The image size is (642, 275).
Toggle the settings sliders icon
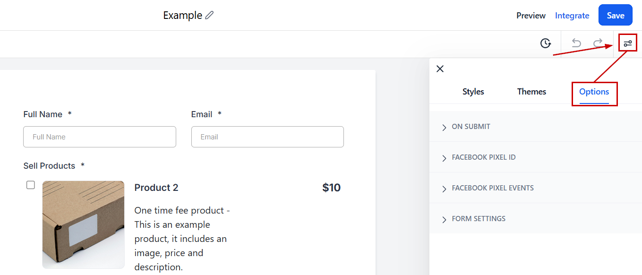tap(627, 43)
